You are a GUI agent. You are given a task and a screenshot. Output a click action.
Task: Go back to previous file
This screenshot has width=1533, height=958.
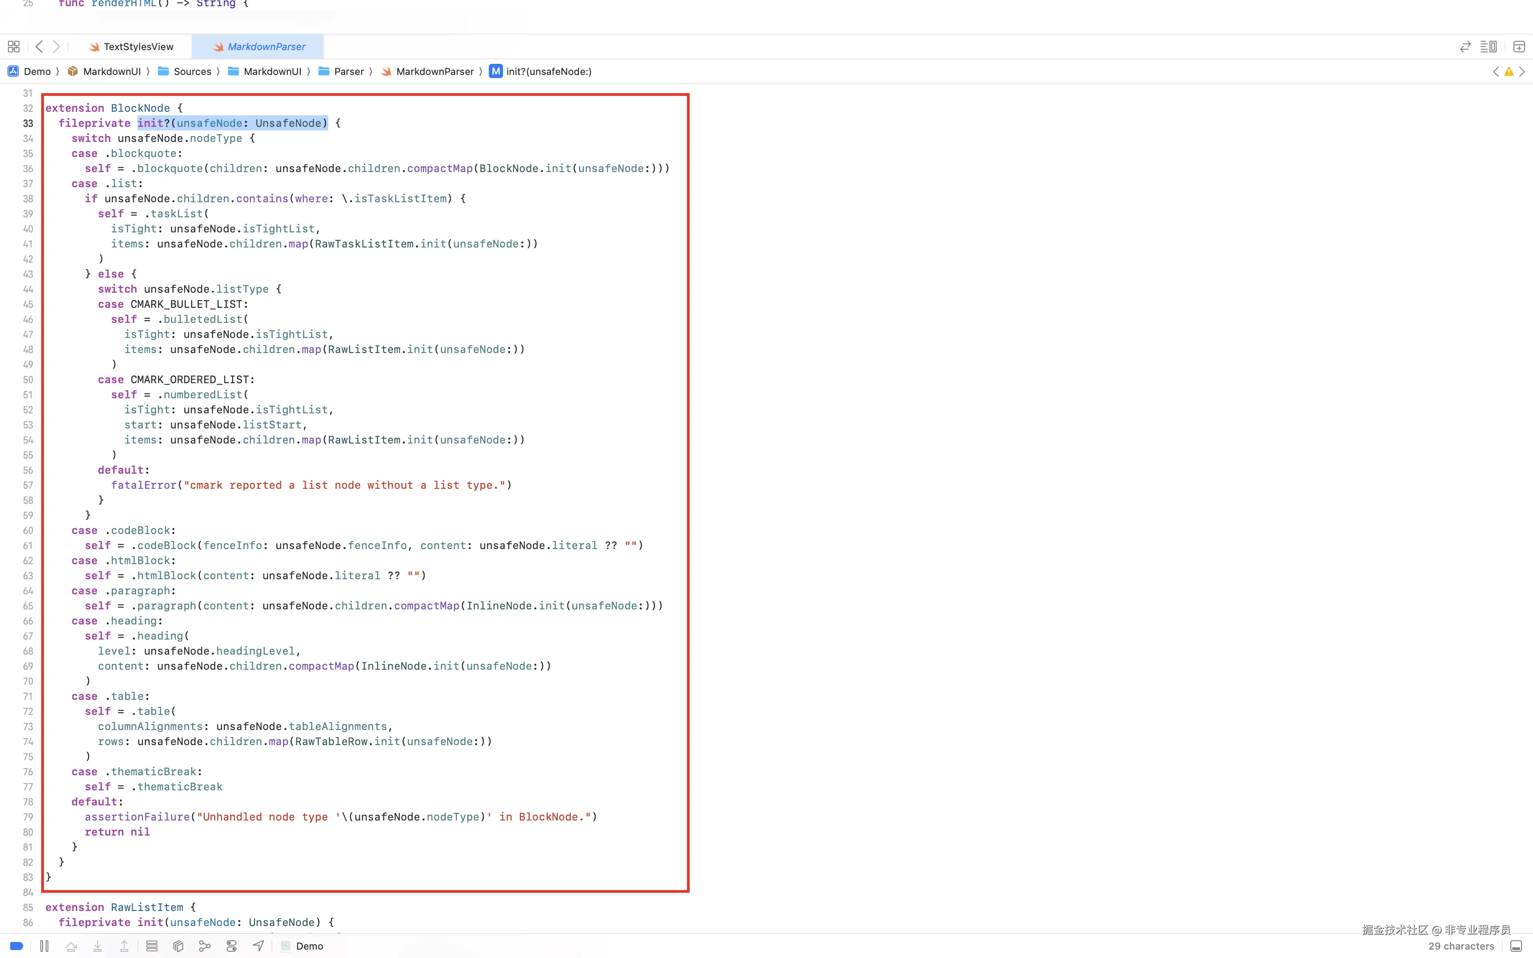pyautogui.click(x=39, y=46)
